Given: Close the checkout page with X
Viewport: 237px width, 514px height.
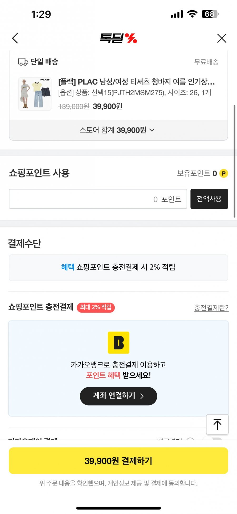Looking at the screenshot, I should coord(222,38).
